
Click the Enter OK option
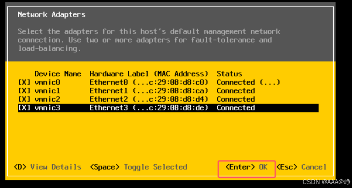click(x=246, y=167)
